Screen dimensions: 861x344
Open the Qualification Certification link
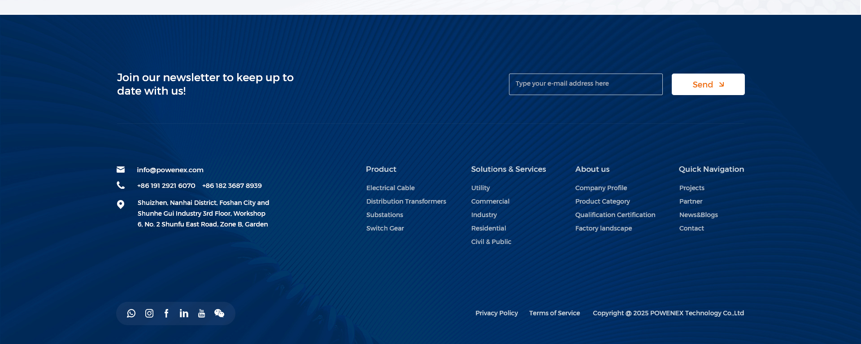(615, 215)
